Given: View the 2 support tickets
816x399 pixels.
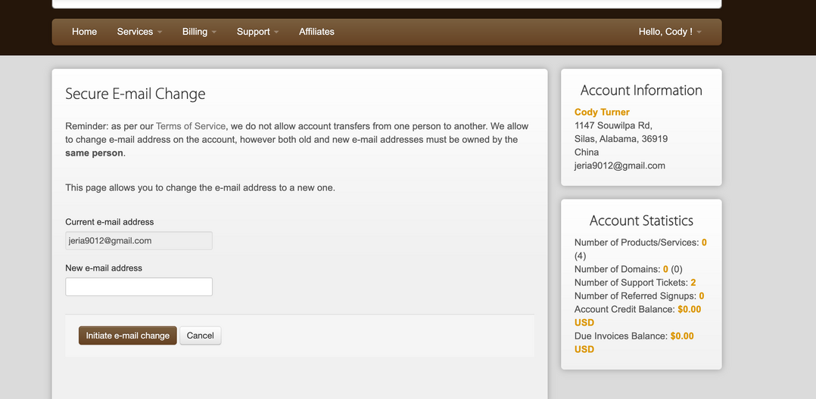Looking at the screenshot, I should coord(693,283).
